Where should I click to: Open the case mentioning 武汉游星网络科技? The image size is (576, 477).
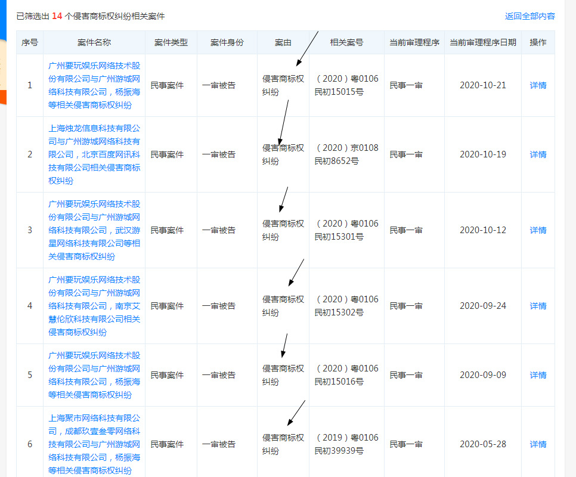[x=94, y=230]
